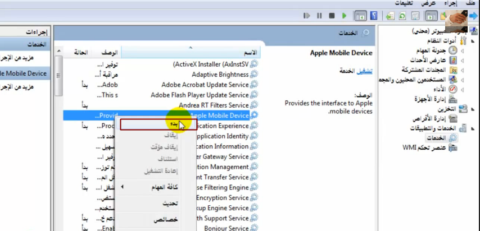The image size is (480, 231).
Task: Select the Andrea RT Filters Service name
Action: tap(214, 105)
